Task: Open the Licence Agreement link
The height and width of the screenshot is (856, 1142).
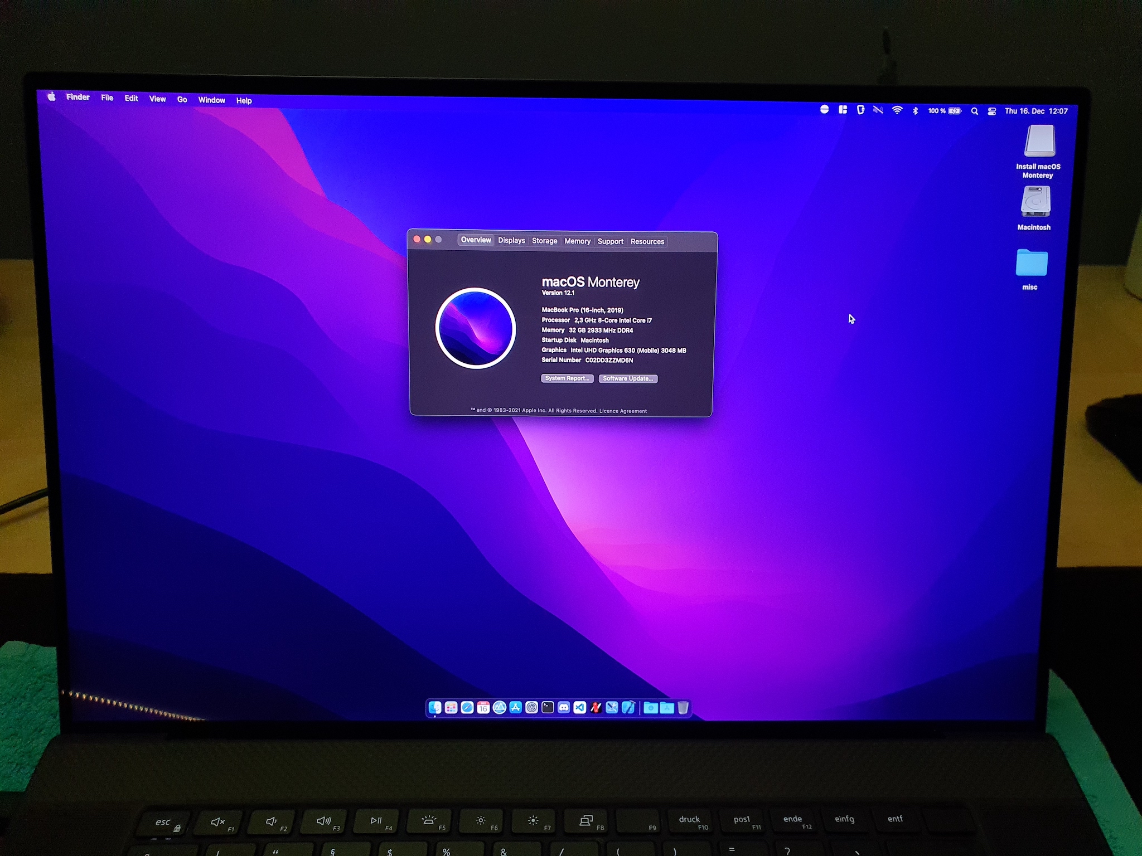Action: click(x=623, y=411)
